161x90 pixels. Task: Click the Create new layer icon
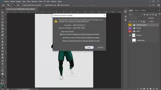pos(154,89)
